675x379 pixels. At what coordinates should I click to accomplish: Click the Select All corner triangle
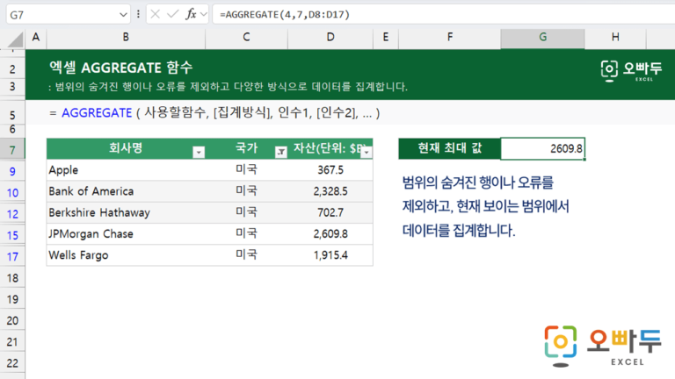(x=15, y=39)
